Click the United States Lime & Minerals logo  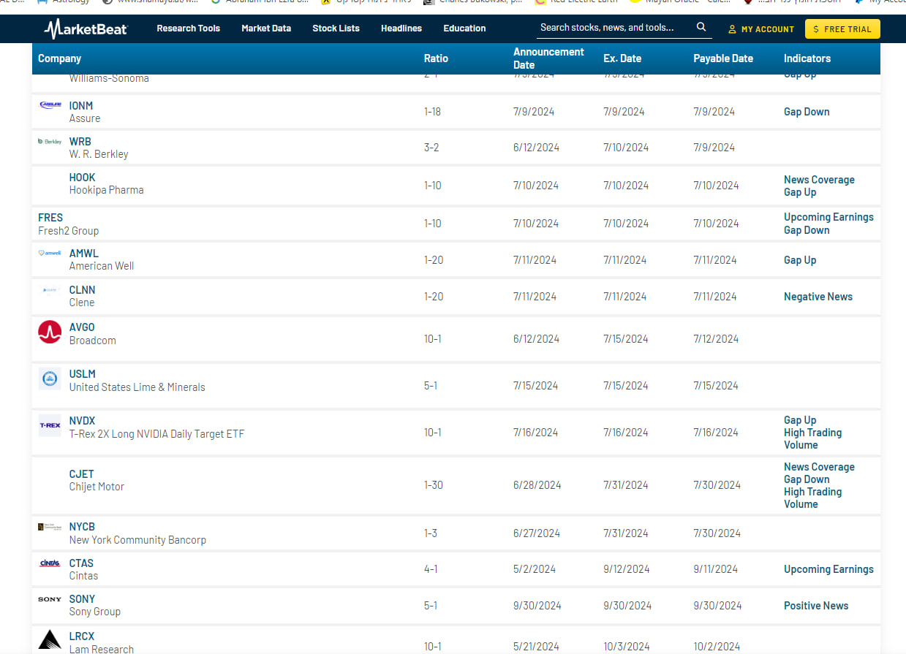pyautogui.click(x=50, y=379)
